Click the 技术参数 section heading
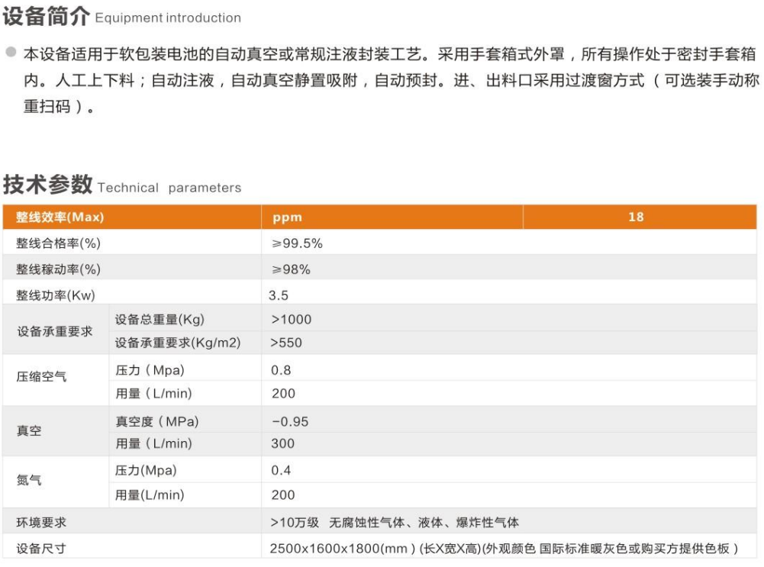Image resolution: width=764 pixels, height=567 pixels. [47, 185]
